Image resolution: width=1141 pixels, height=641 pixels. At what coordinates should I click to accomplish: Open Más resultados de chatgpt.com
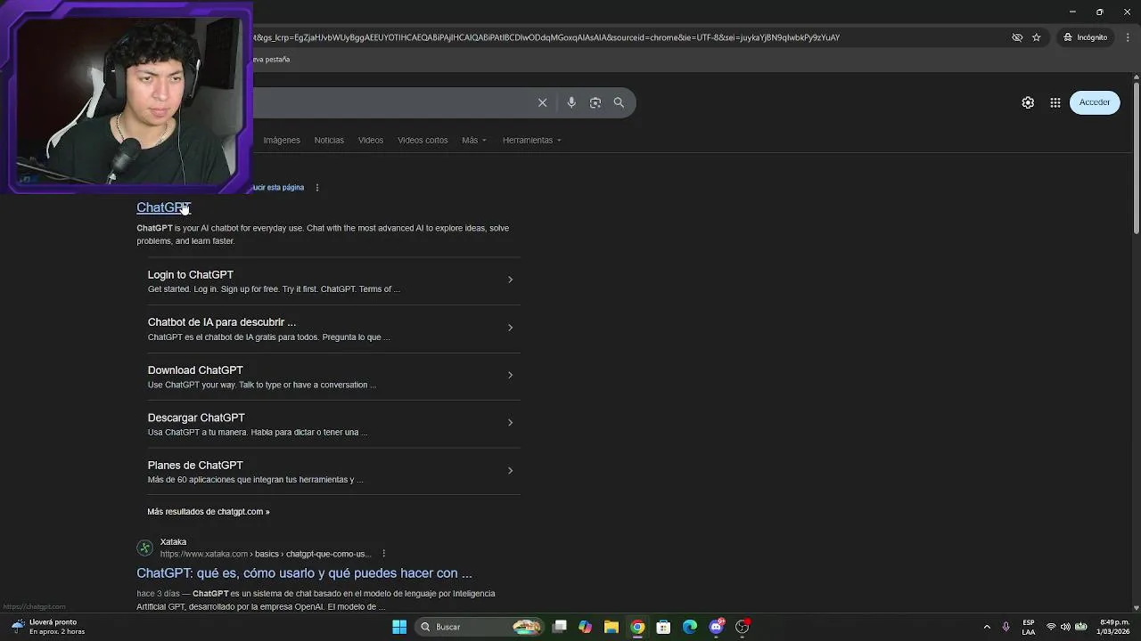click(x=209, y=512)
